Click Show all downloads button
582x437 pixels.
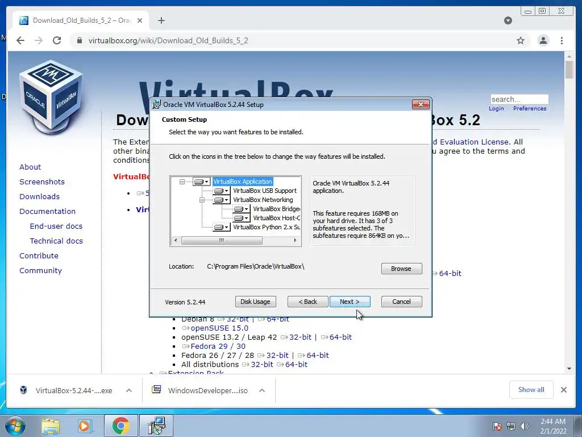[x=531, y=390]
